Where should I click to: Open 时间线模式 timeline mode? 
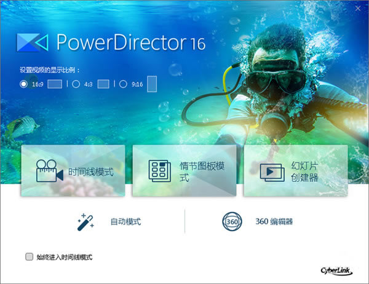coord(73,171)
